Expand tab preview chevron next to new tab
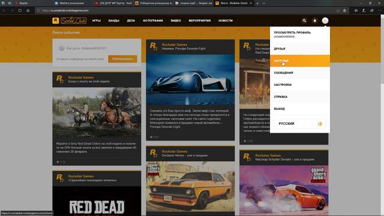The height and width of the screenshot is (216, 384). pos(264,3)
